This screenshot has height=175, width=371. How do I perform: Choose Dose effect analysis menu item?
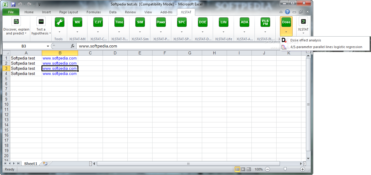click(325, 40)
